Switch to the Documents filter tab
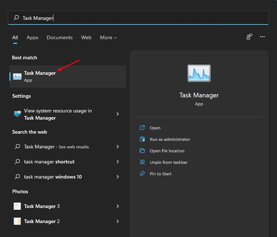This screenshot has height=237, width=277. tap(60, 37)
